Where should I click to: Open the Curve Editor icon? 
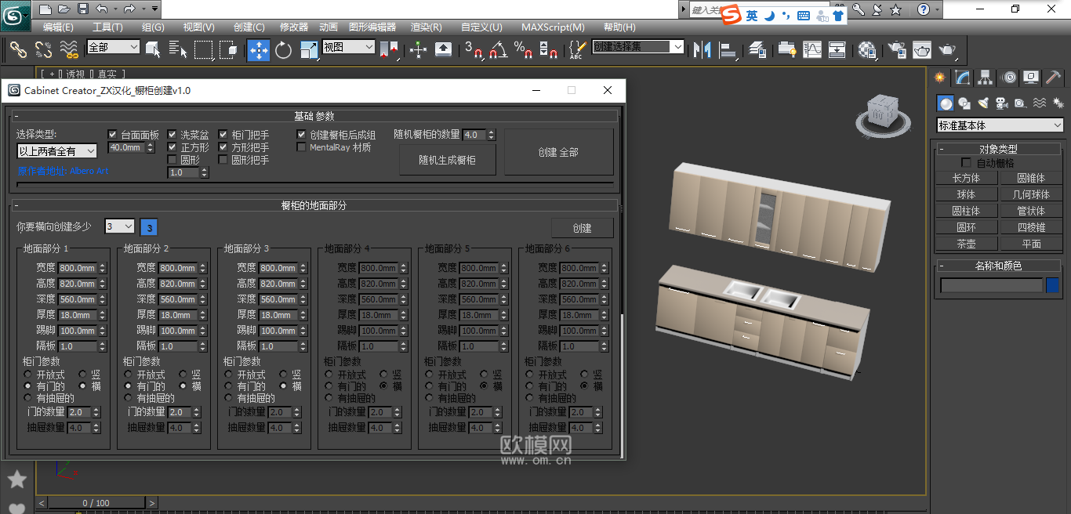point(812,50)
